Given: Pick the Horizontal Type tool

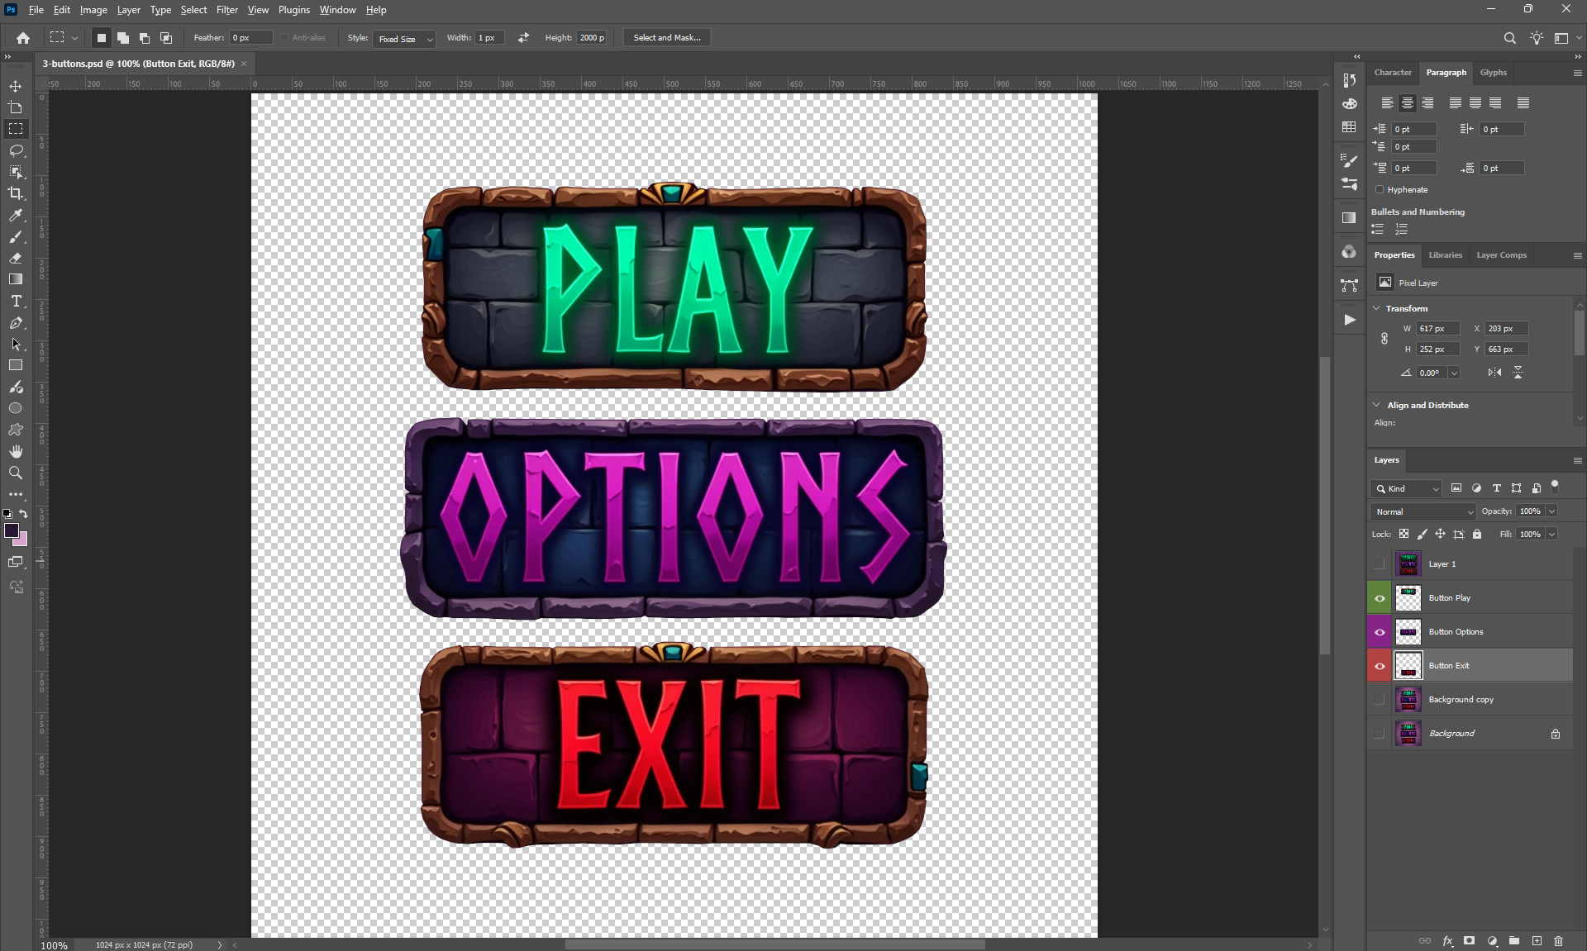Looking at the screenshot, I should (16, 301).
